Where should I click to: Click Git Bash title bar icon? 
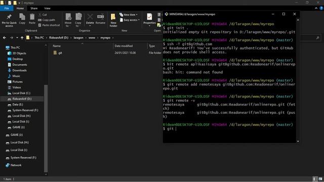167,14
